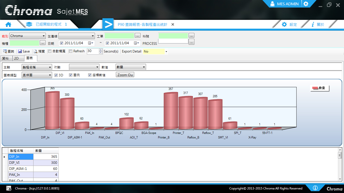Open the 已經開啟的程式 tab

[51, 24]
